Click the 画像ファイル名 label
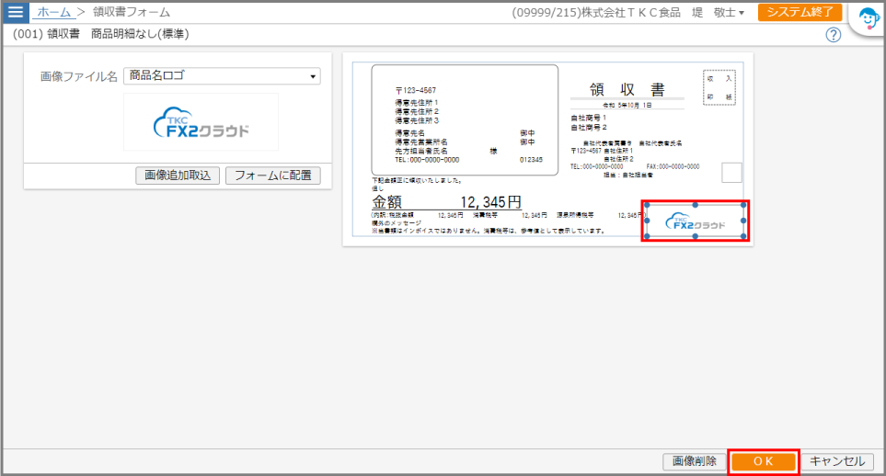Viewport: 886px width, 476px height. coord(78,76)
